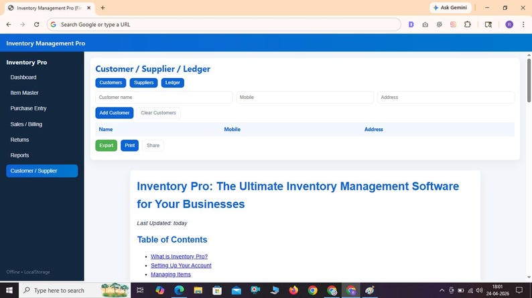Click the pink square extension icon

point(454,24)
